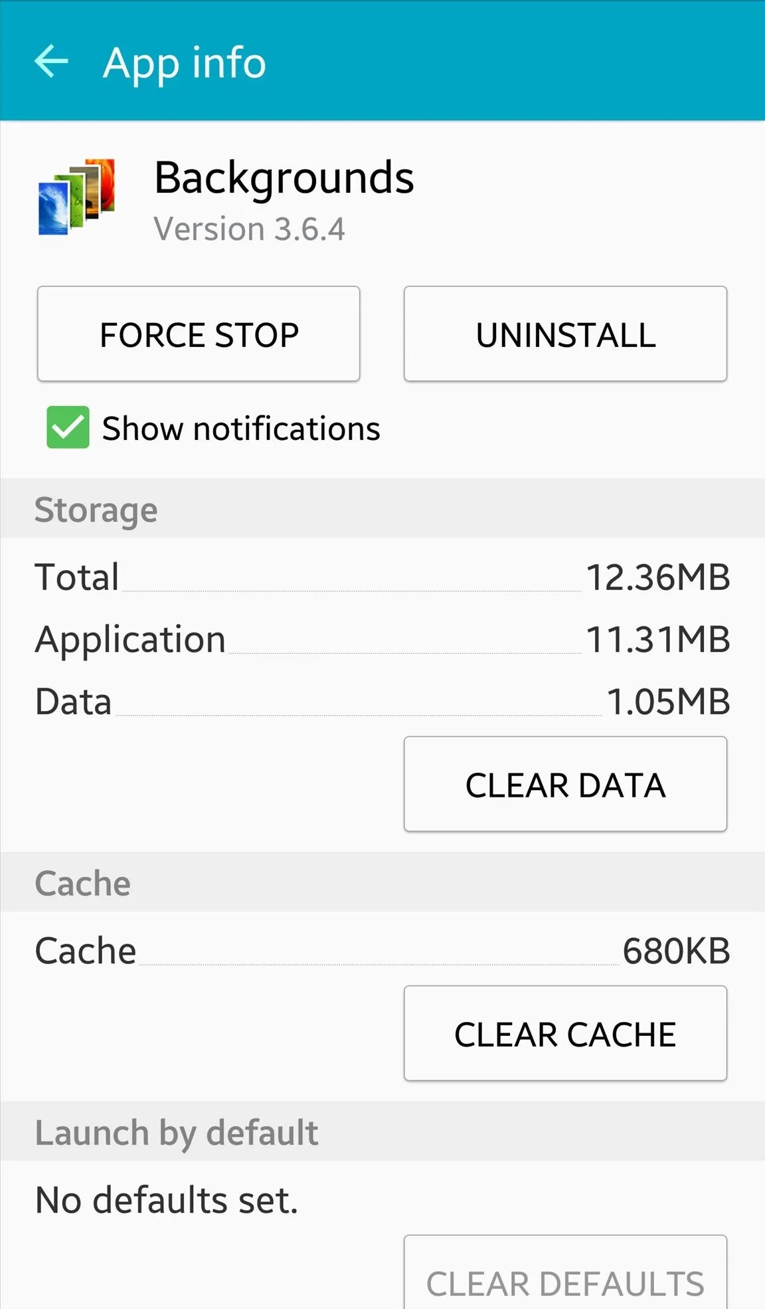Image resolution: width=765 pixels, height=1309 pixels.
Task: Select the Application 11.31MB row
Action: click(382, 639)
